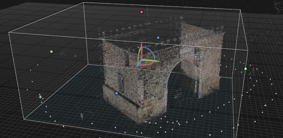The height and width of the screenshot is (138, 283).
Task: Click the gizmo's red vertical axis arrow
Action: pyautogui.click(x=141, y=51)
